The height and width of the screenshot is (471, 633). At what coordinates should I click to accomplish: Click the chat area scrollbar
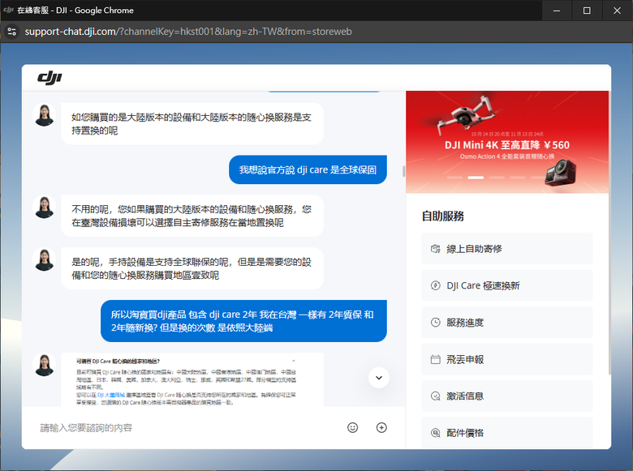[403, 171]
